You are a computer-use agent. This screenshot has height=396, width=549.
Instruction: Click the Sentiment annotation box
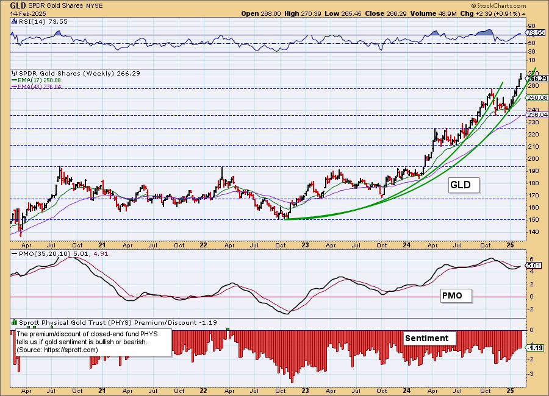pyautogui.click(x=429, y=338)
